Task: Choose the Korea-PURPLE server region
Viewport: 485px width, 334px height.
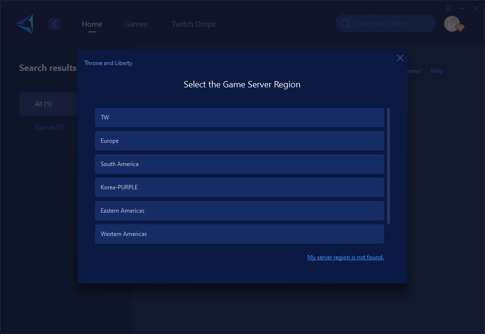Action: 240,187
